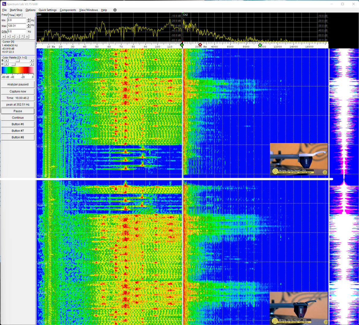359x325 pixels.
Task: Switch to the RDF tab
Action: pos(19,15)
